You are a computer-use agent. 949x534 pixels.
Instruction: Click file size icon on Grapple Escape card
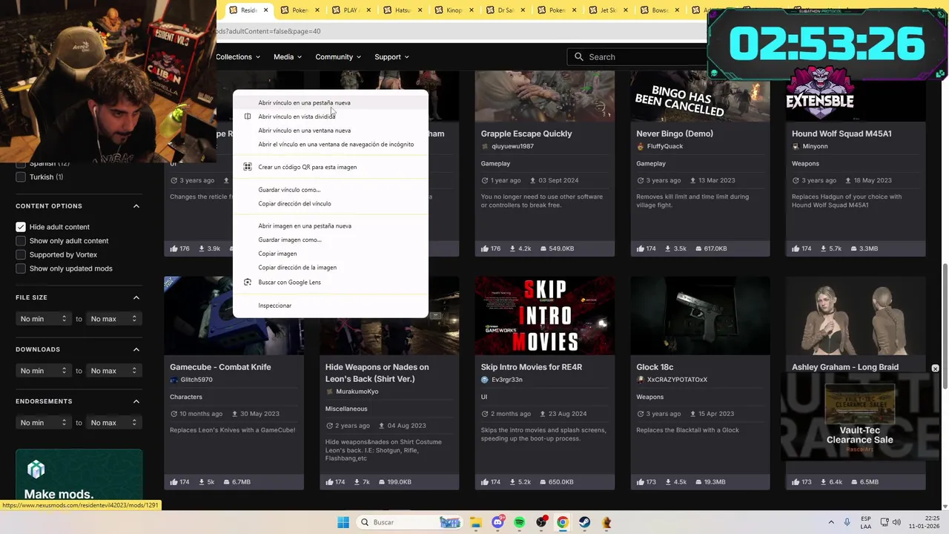(x=543, y=248)
